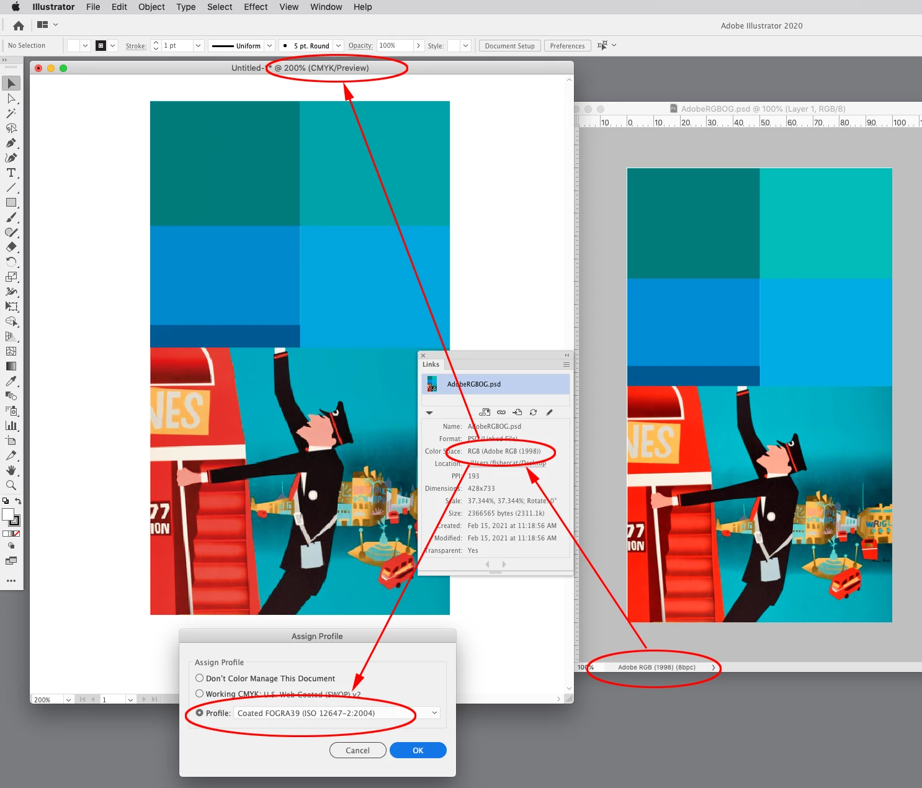Select the Selection tool (black arrow)
The width and height of the screenshot is (922, 788).
(x=11, y=83)
